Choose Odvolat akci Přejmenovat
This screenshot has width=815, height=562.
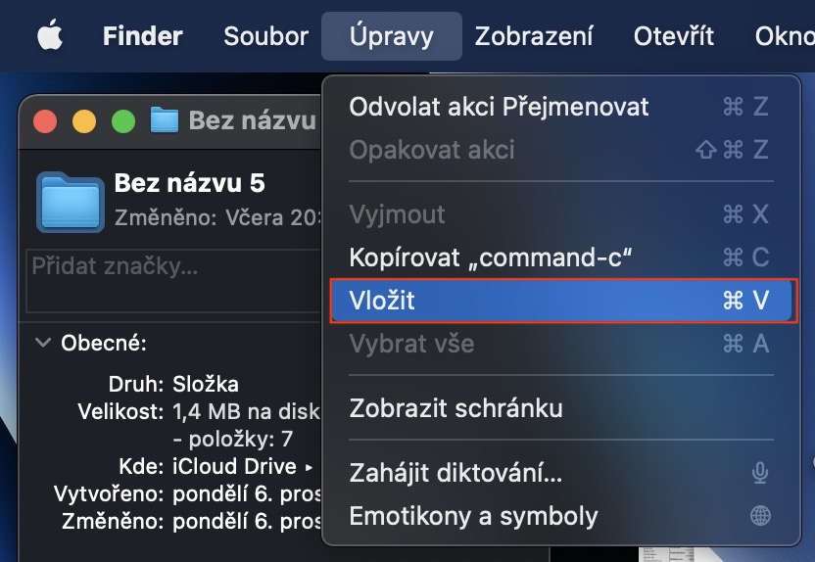[499, 107]
